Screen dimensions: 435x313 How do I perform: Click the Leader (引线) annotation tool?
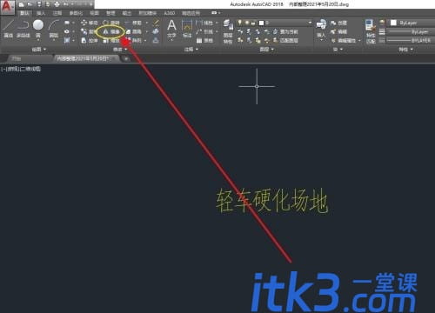click(205, 31)
